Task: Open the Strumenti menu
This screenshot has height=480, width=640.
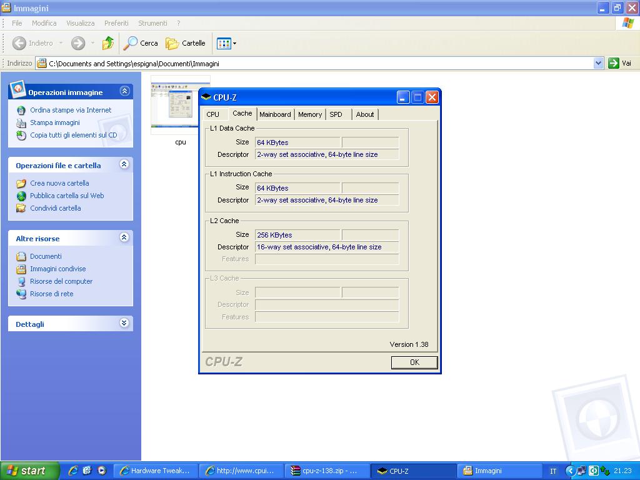Action: coord(152,23)
